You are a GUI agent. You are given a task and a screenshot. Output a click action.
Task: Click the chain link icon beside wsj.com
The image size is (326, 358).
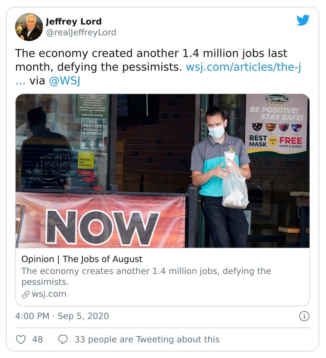[25, 294]
